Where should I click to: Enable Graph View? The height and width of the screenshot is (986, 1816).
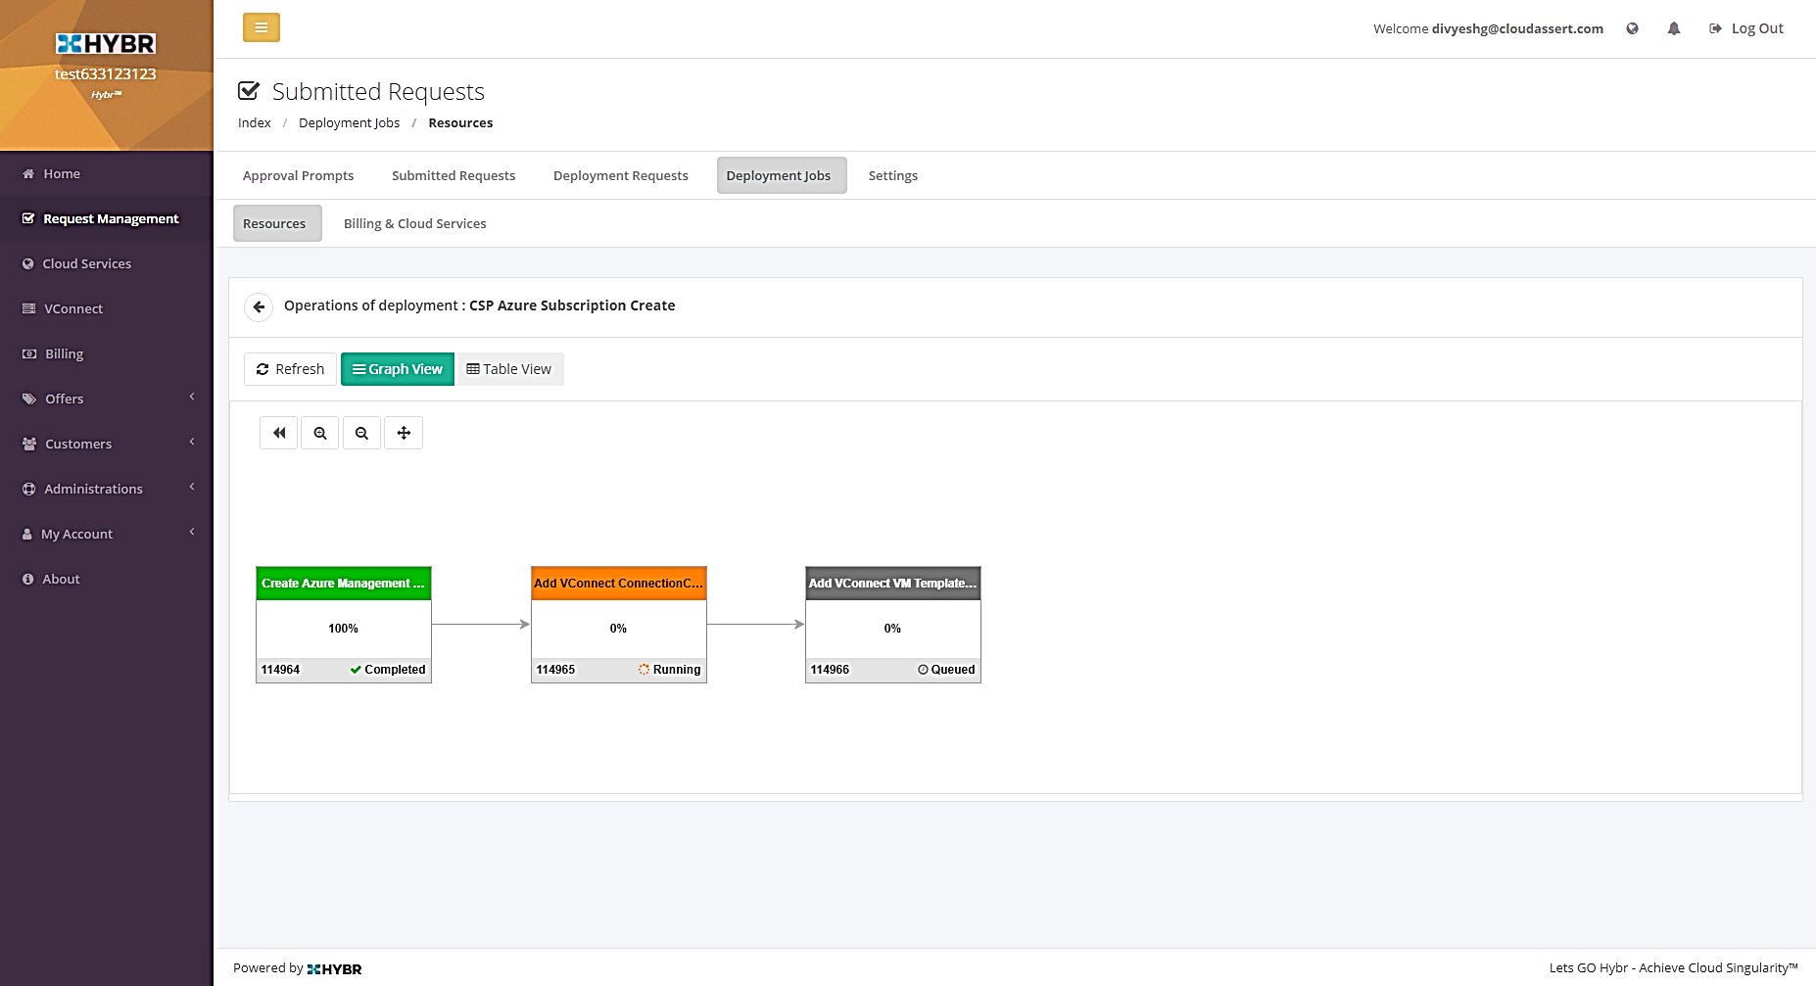click(x=397, y=369)
